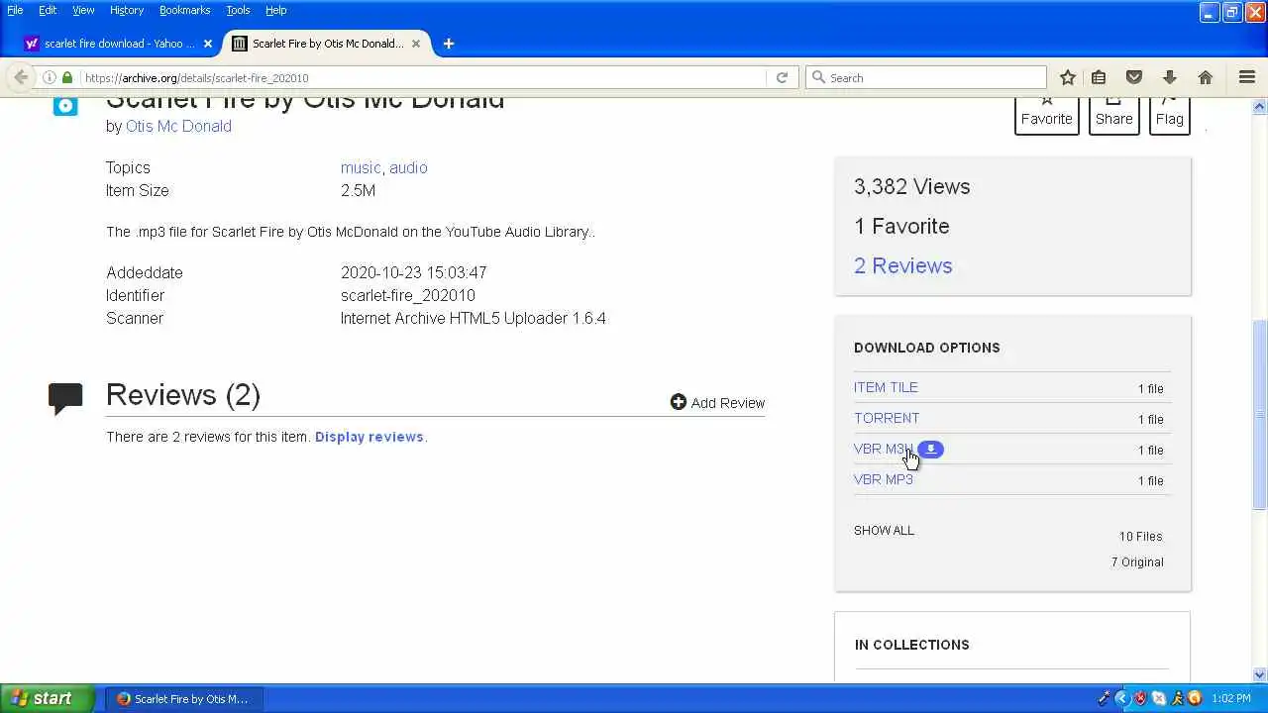Click the vertical scrollbar down arrow
Viewport: 1268px width, 713px height.
tap(1260, 674)
